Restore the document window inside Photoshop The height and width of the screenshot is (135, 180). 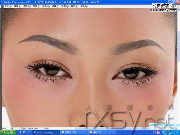point(176,6)
